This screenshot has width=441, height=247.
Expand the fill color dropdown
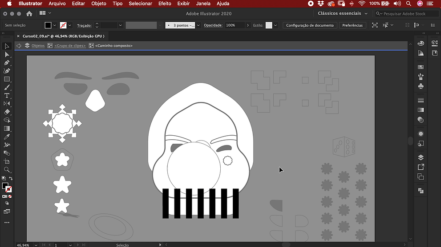point(55,25)
